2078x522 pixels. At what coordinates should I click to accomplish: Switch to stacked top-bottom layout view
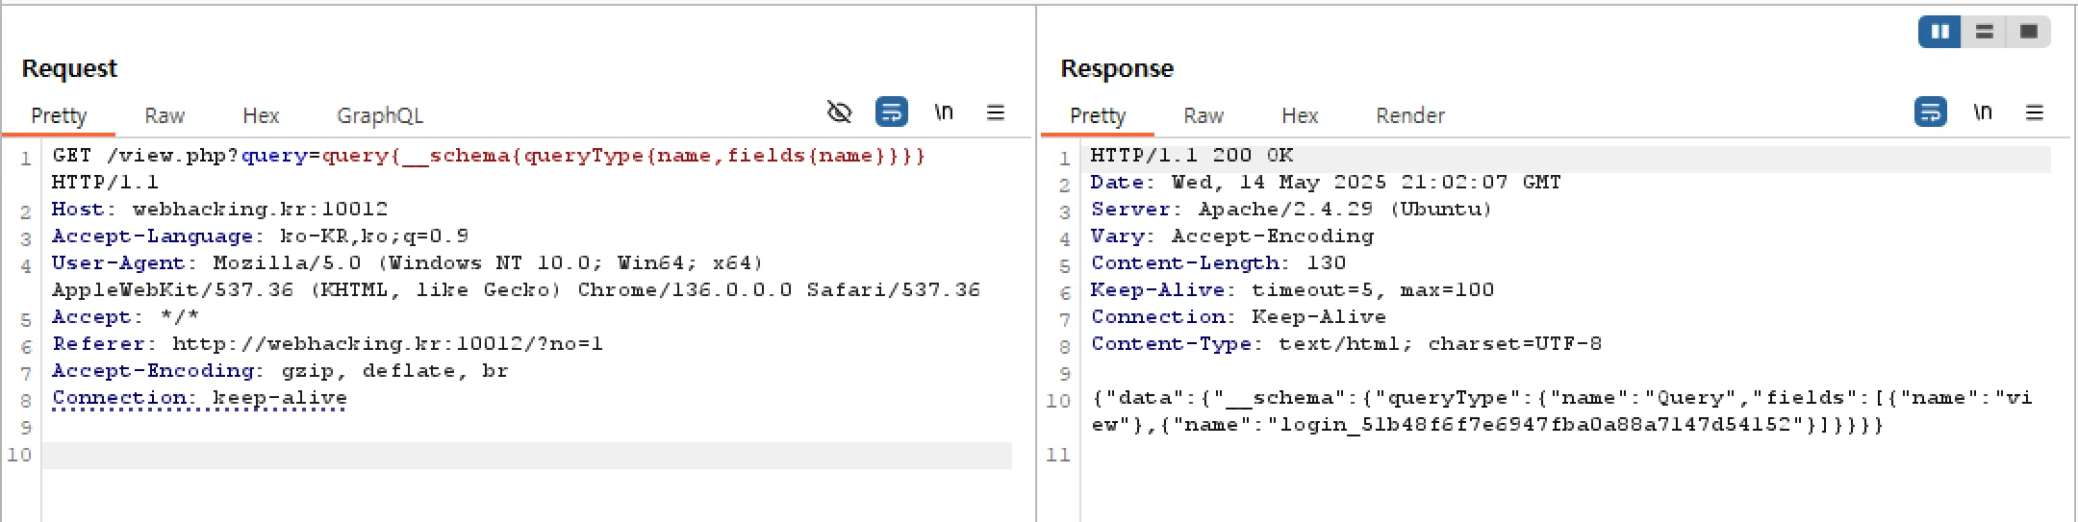click(1984, 32)
